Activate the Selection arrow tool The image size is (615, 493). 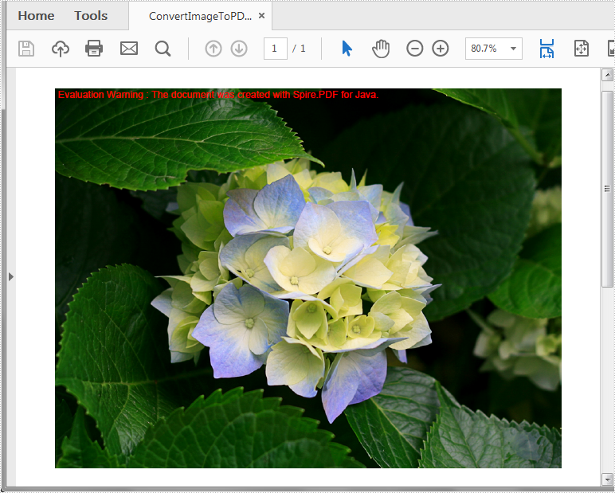click(x=347, y=49)
